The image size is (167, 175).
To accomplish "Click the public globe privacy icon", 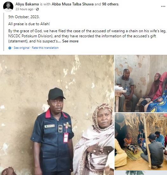I will point(37,9).
